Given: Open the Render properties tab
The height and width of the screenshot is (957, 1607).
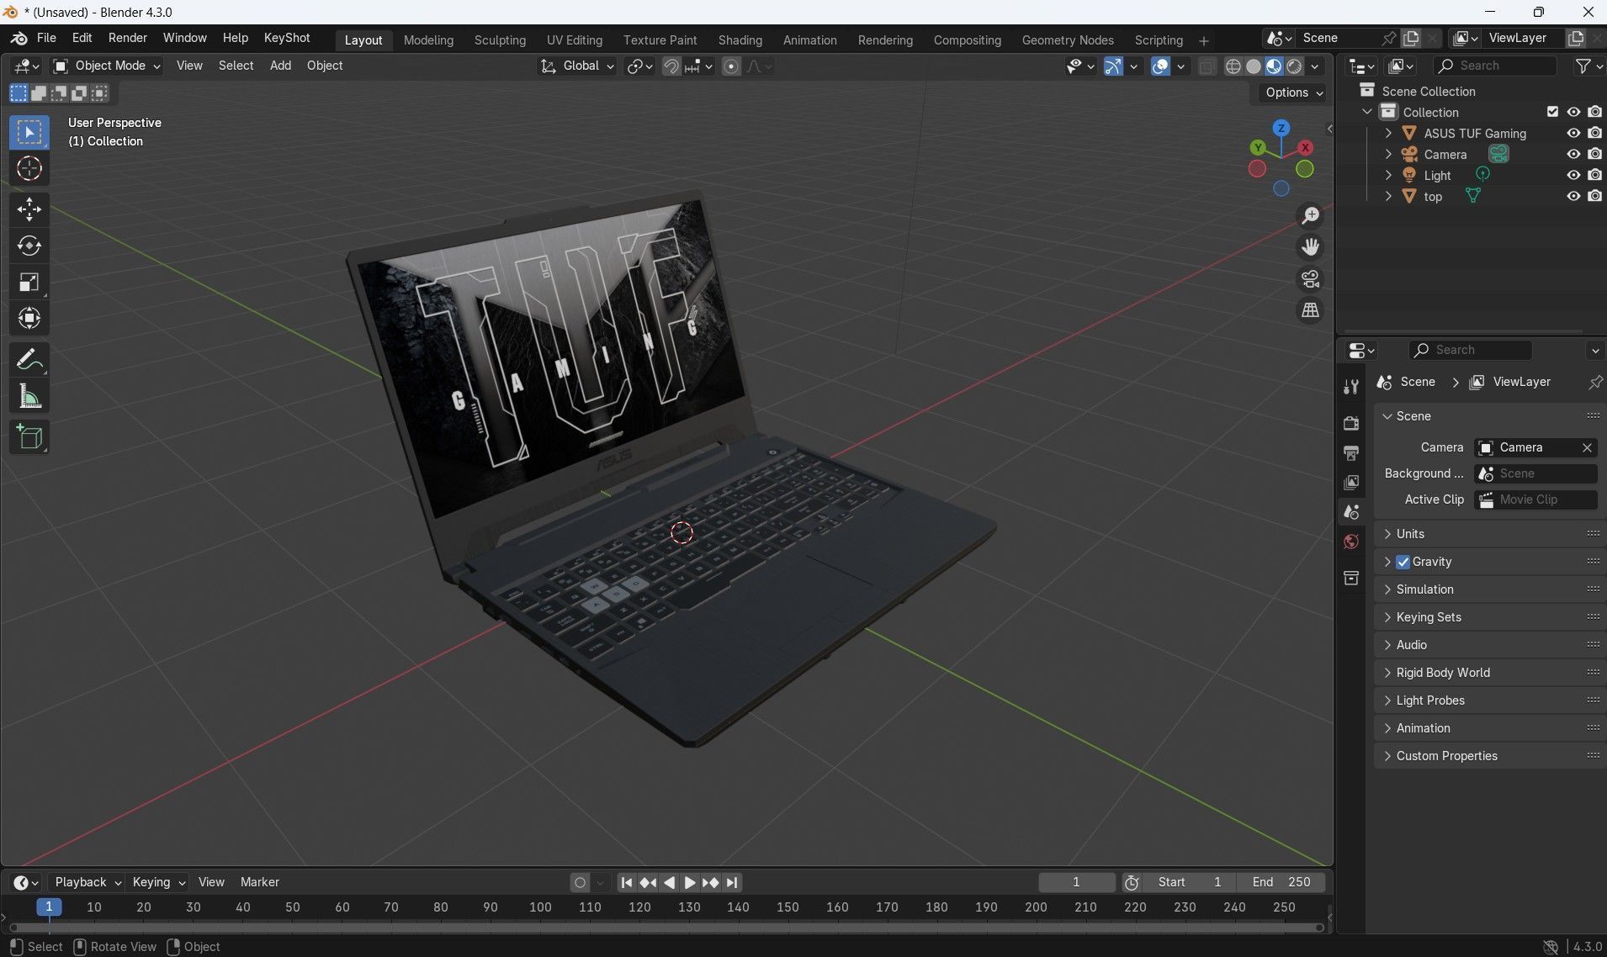Looking at the screenshot, I should coord(1351,423).
